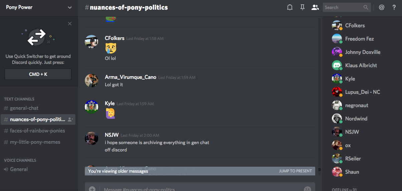Show pinned messages with pin icon
Viewport: 402px width, 191px height.
click(x=303, y=7)
